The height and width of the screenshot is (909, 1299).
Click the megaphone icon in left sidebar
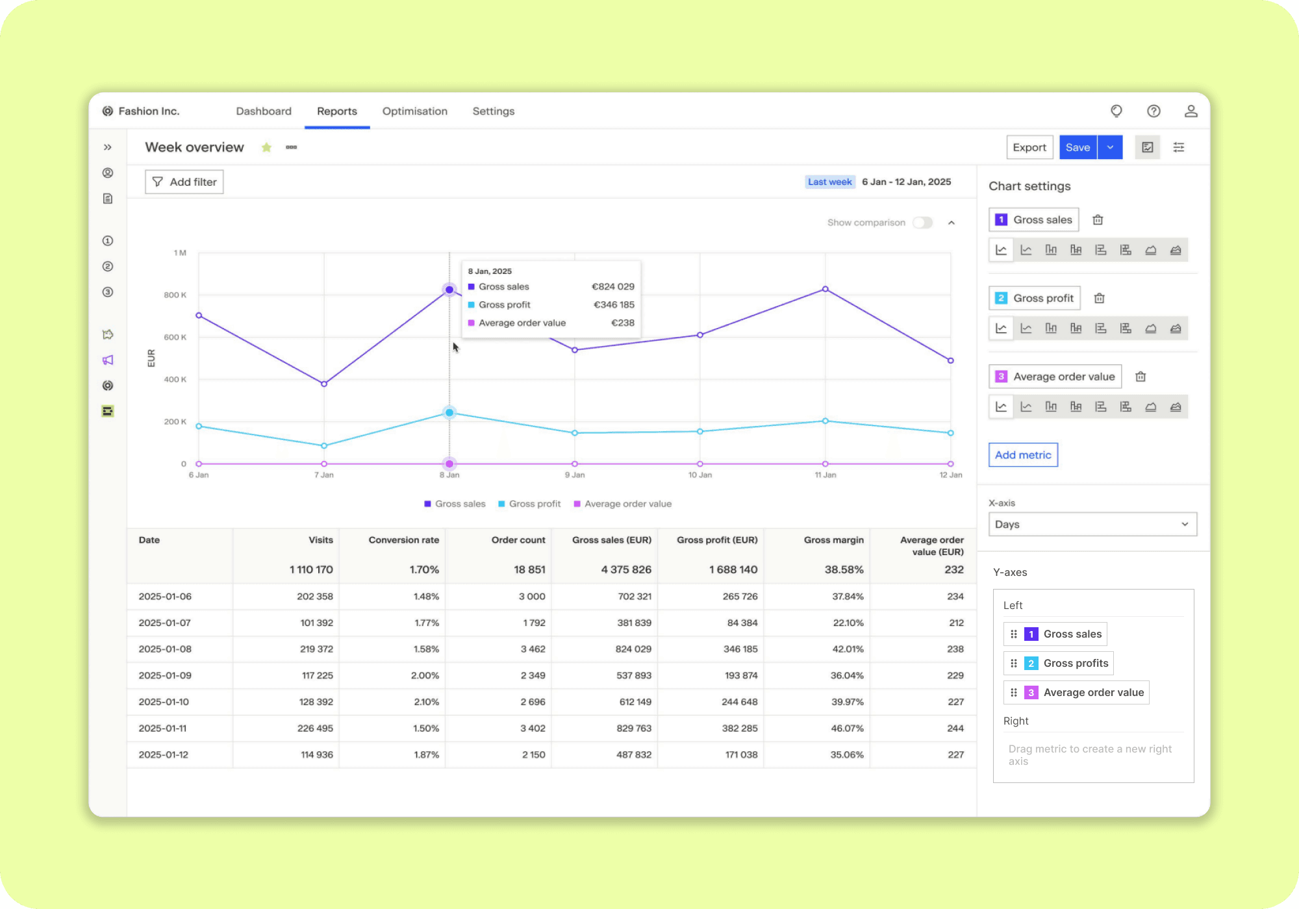tap(108, 360)
